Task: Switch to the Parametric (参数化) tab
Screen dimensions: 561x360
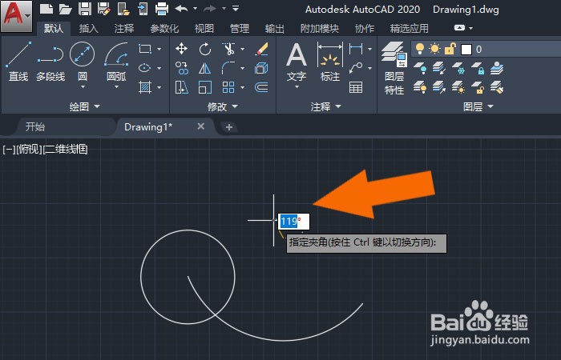Action: coord(164,28)
